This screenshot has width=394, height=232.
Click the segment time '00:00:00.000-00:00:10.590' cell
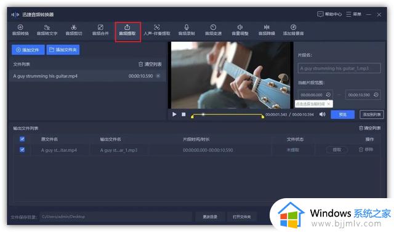208,150
